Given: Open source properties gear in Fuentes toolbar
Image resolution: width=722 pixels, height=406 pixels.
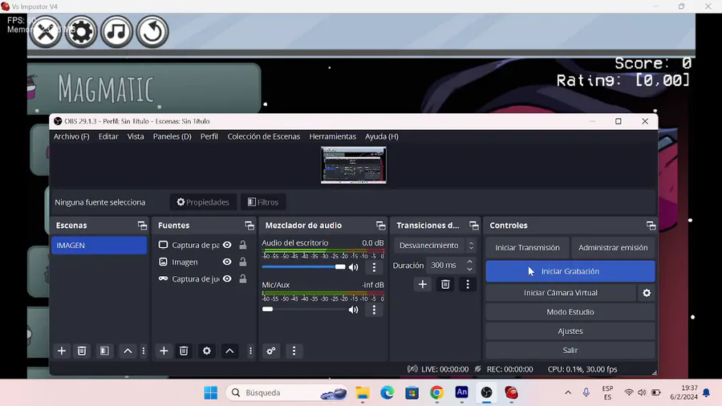Looking at the screenshot, I should tap(207, 351).
